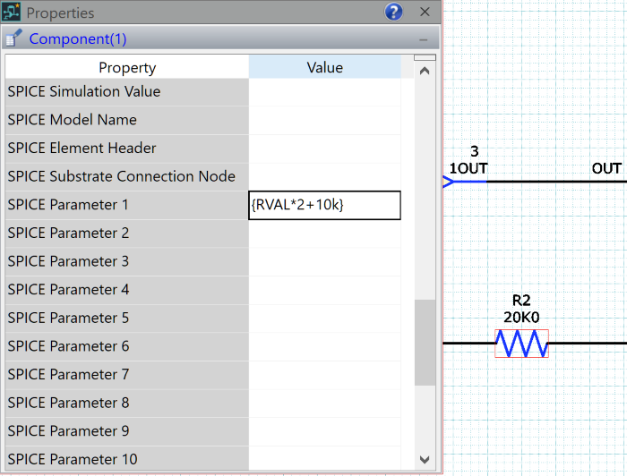Viewport: 627px width, 476px height.
Task: Click the op-amp output pin arrow
Action: [x=449, y=182]
